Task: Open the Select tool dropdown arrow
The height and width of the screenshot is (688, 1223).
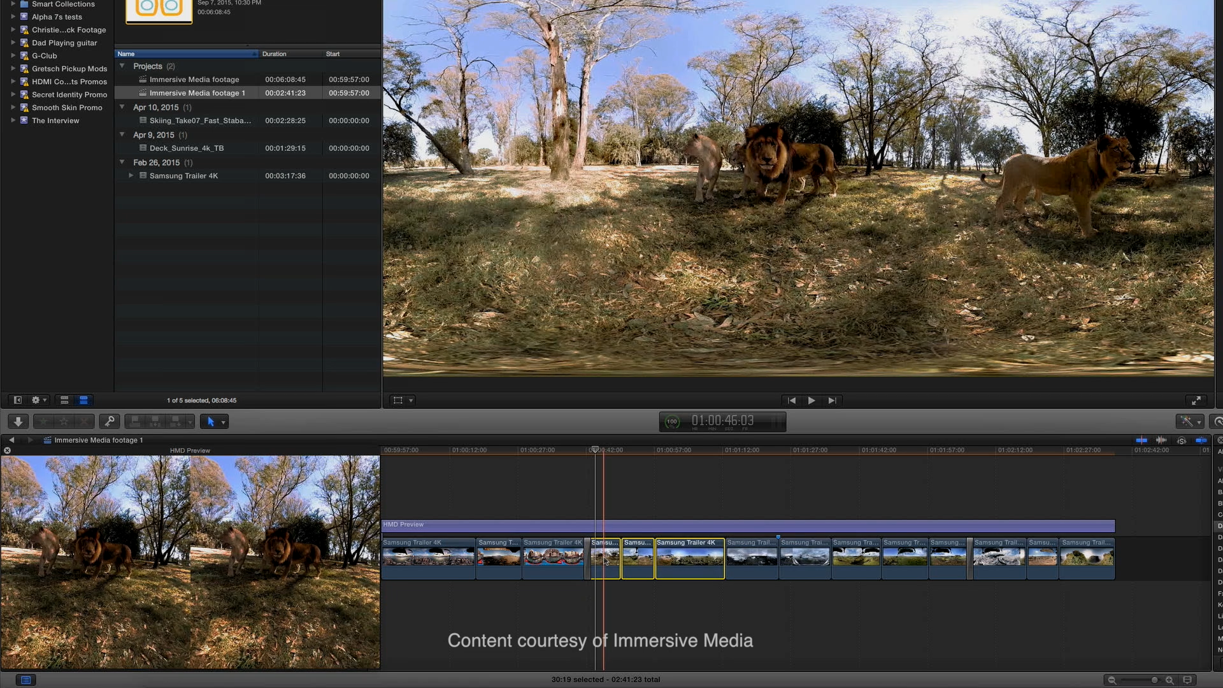Action: point(223,422)
